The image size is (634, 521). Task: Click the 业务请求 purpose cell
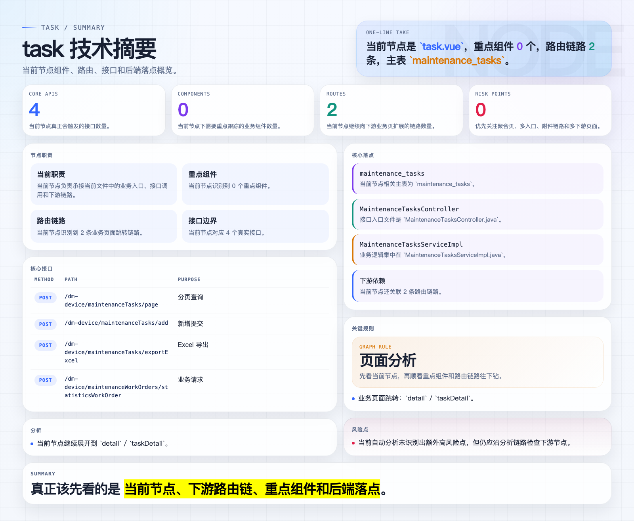[x=191, y=379]
